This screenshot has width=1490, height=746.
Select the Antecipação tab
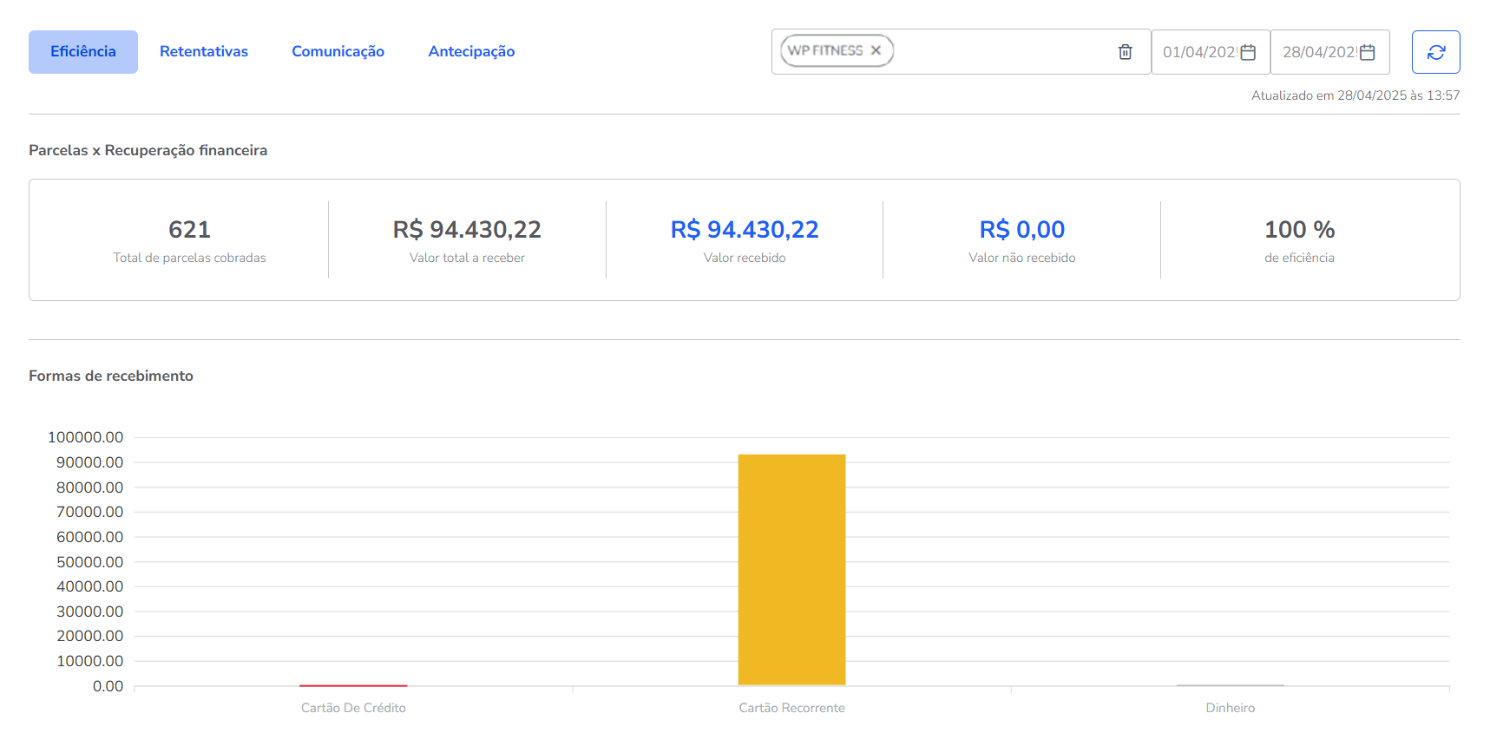[x=471, y=52]
